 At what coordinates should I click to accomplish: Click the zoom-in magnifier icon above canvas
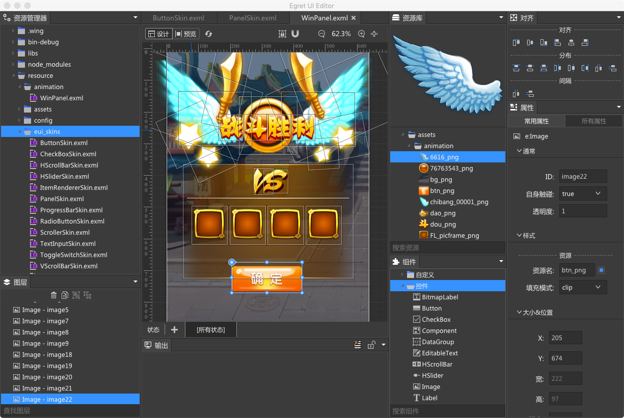[x=362, y=34]
